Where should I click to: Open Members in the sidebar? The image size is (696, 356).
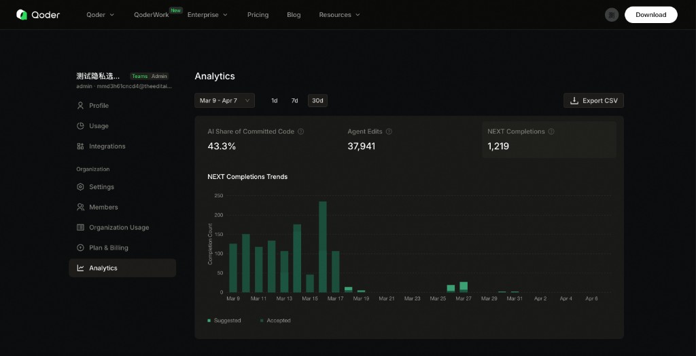click(x=122, y=207)
